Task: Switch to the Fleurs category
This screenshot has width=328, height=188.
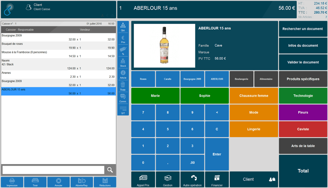Action: point(303,113)
